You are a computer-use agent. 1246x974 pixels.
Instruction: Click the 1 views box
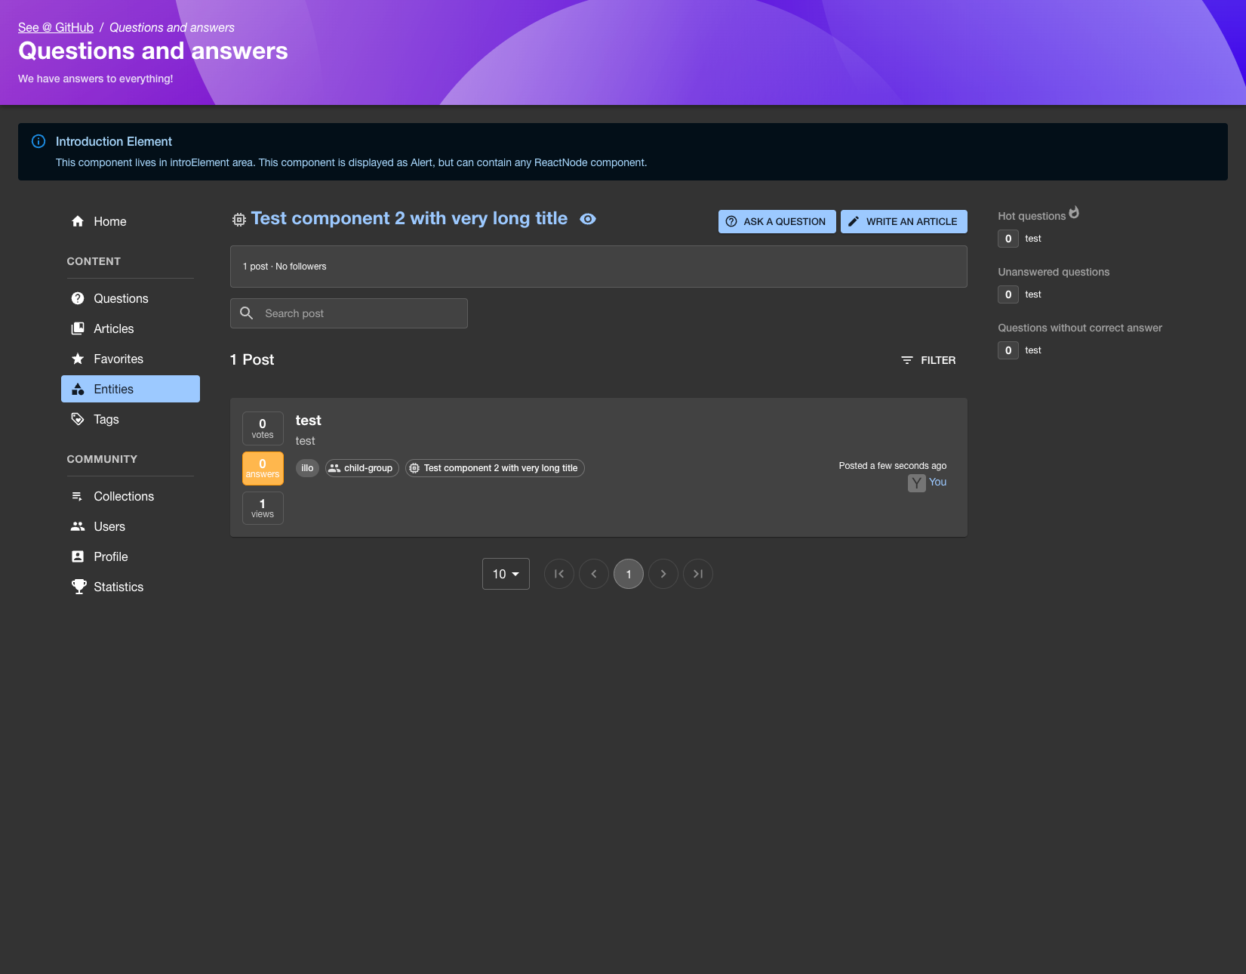(263, 508)
